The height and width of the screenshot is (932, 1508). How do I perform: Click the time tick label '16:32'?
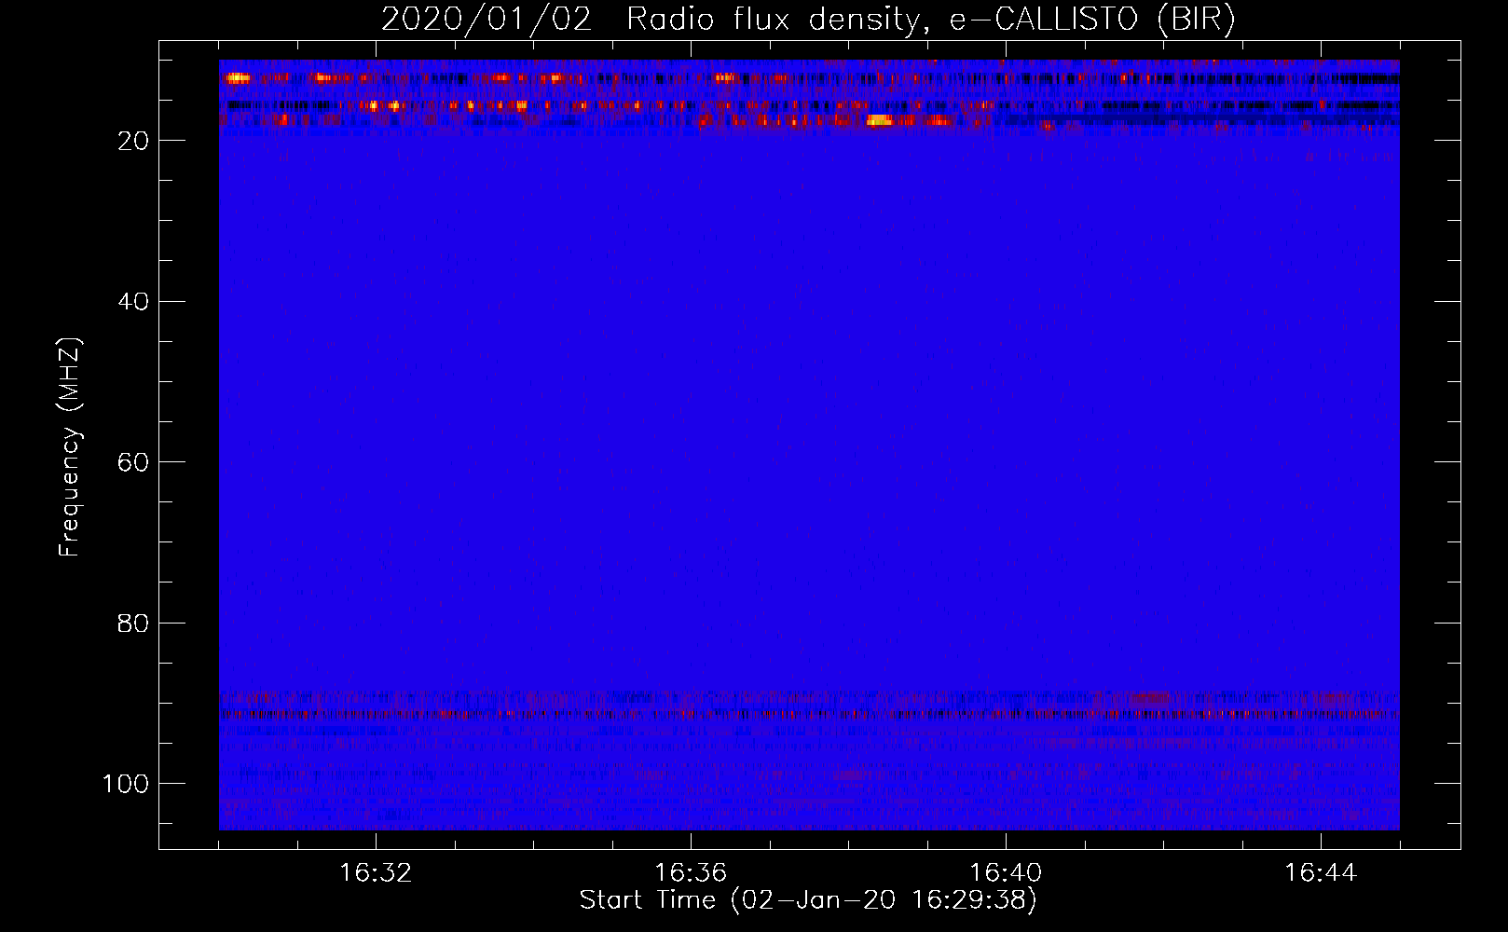[x=376, y=873]
